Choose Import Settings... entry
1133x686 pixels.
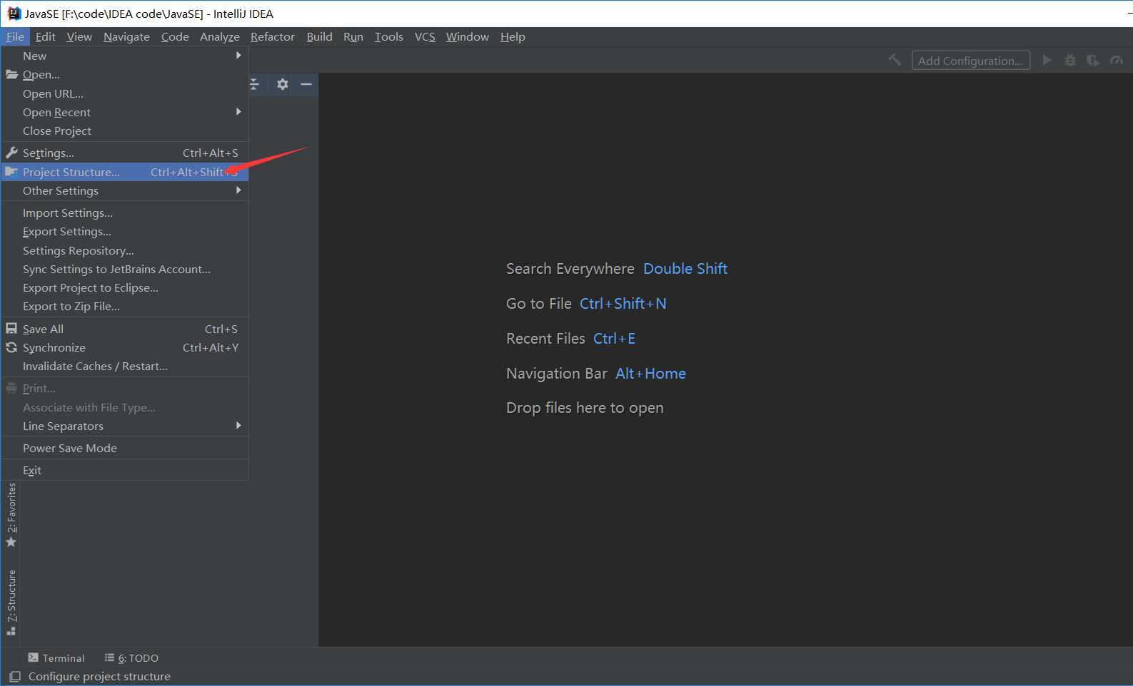[x=125, y=213]
